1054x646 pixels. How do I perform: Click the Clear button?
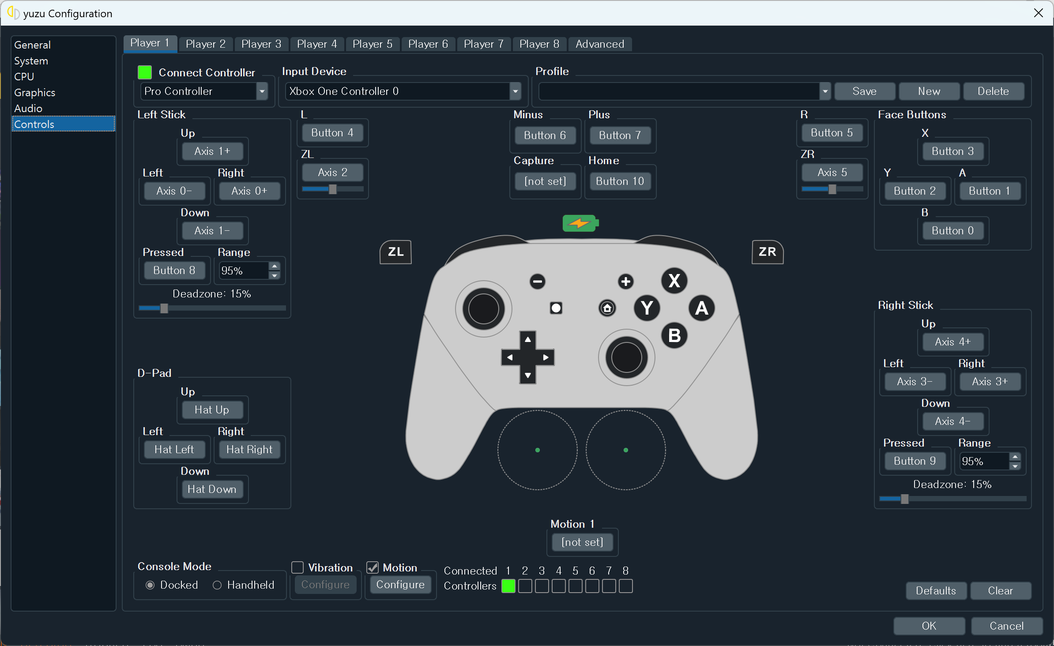coord(1000,591)
